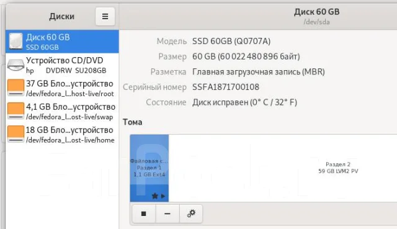Click hp DVDRW SU208GB subtitle
Screen dimensions: 397x229
point(66,70)
